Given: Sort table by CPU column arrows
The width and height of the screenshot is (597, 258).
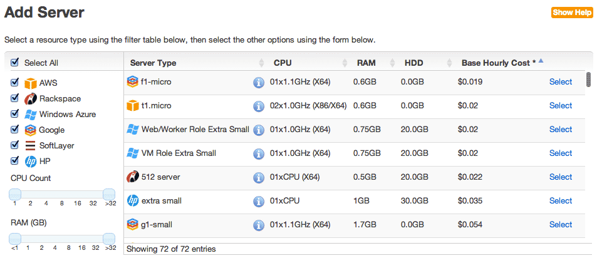Looking at the screenshot, I should (345, 63).
